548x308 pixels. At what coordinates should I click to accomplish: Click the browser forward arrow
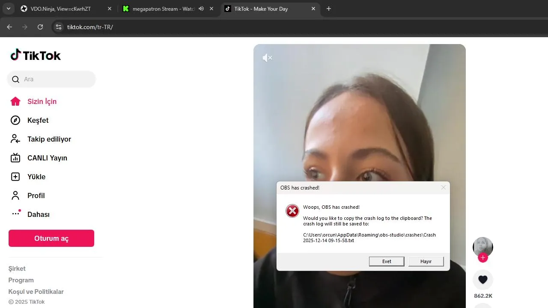click(x=25, y=27)
